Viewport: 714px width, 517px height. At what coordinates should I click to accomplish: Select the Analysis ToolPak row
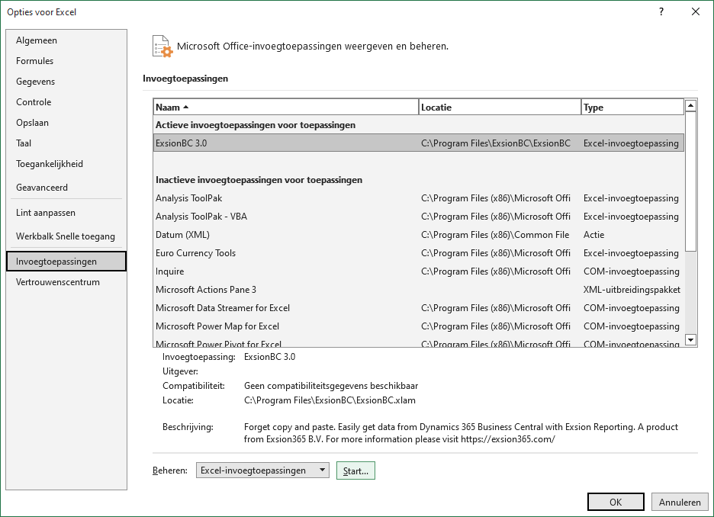(419, 198)
